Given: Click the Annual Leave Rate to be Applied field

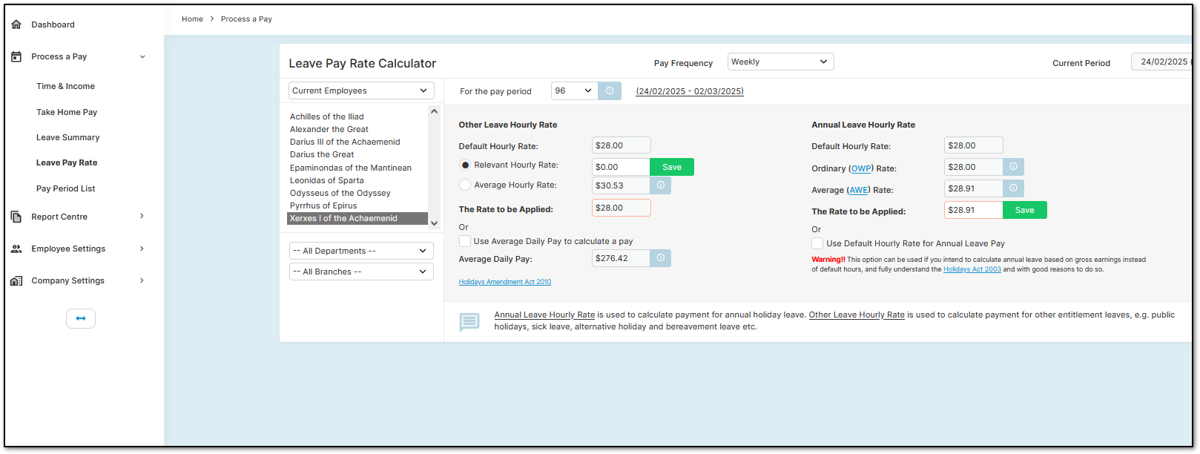Looking at the screenshot, I should coord(973,210).
